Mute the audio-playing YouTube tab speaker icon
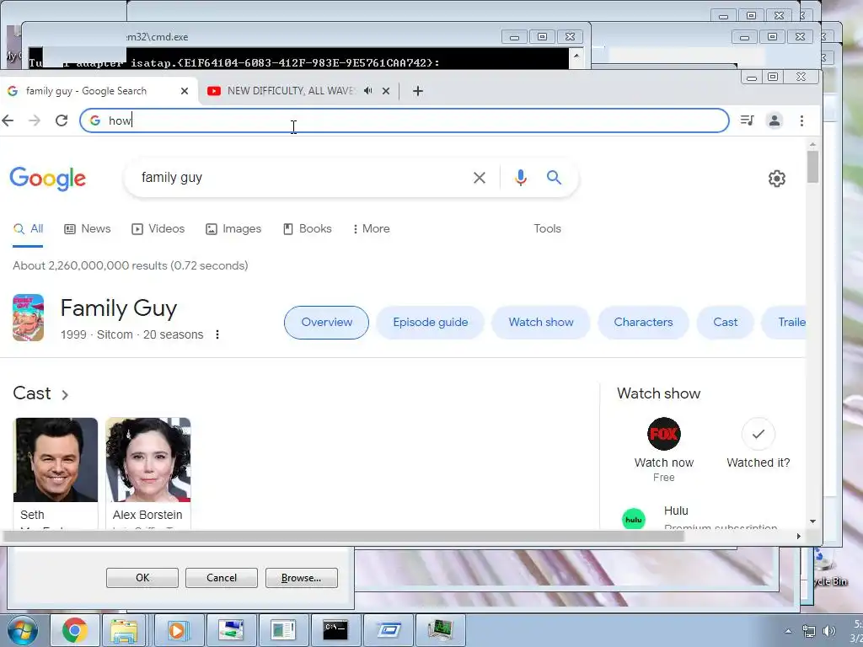This screenshot has height=647, width=863. point(367,91)
